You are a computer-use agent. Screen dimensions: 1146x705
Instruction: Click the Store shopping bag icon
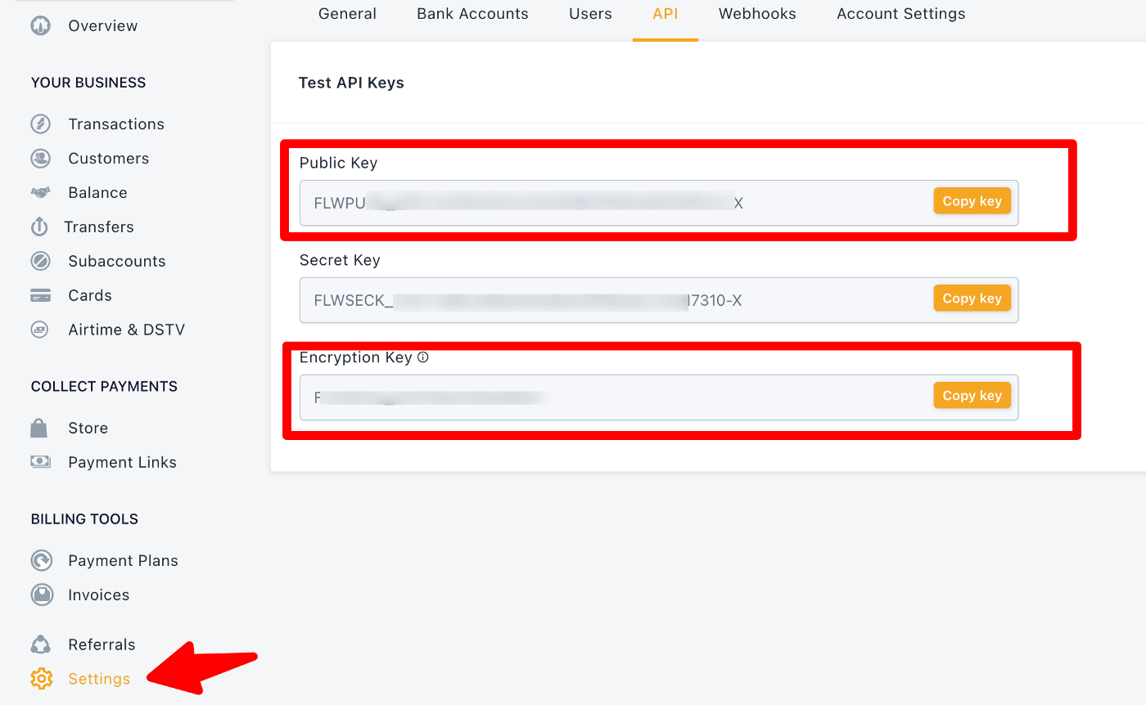(39, 429)
